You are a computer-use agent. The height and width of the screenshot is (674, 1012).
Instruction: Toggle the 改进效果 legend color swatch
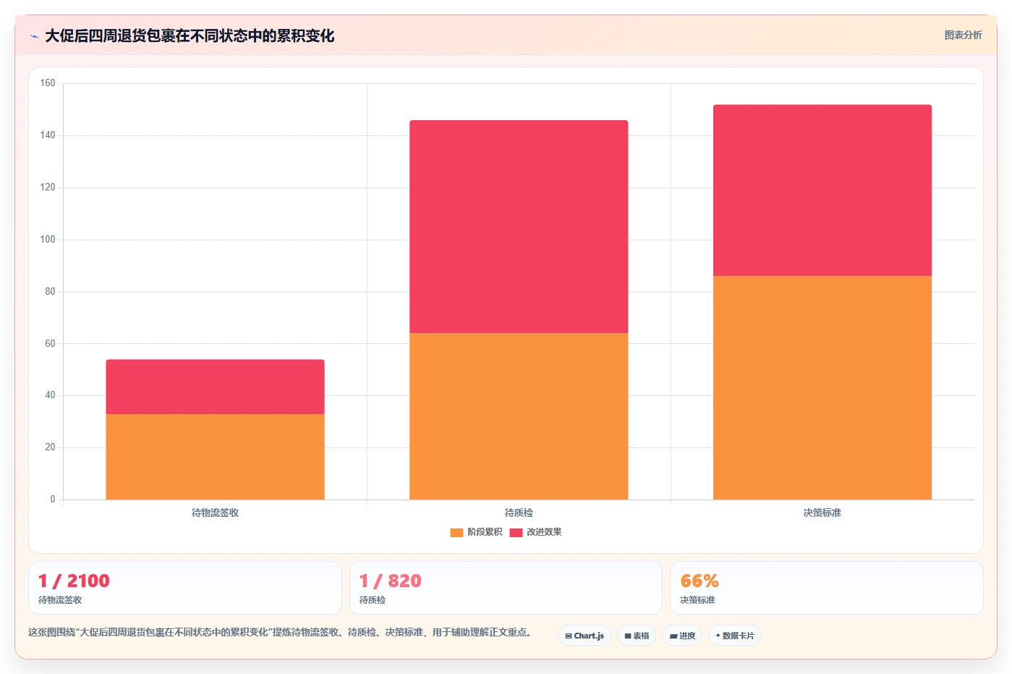[x=516, y=532]
